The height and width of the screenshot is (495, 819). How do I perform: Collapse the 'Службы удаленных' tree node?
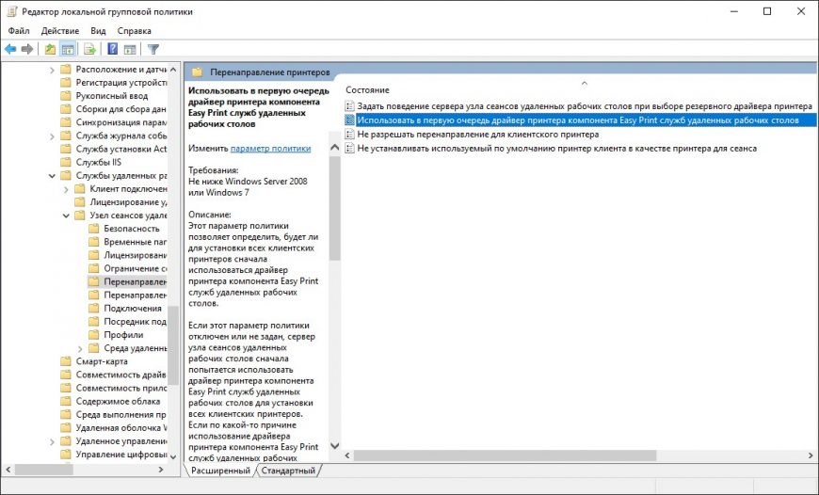pos(52,176)
